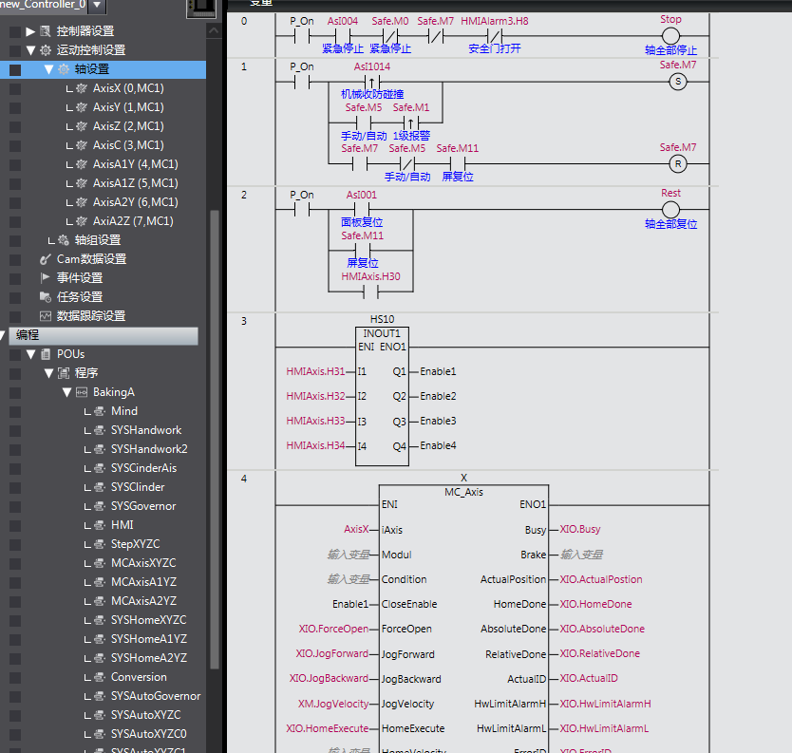Collapse the BakingA program node
Screen dimensions: 792x753
coord(66,392)
